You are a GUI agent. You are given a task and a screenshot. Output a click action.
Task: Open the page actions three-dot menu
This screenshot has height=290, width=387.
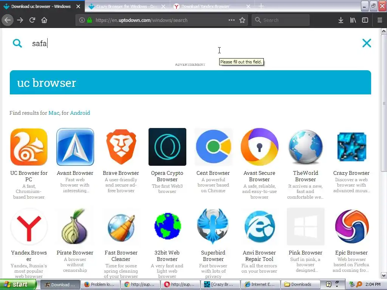tap(232, 20)
